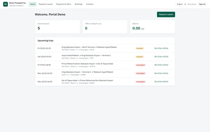The height and width of the screenshot is (132, 210).
Task: Open the Request a quote nav tab
Action: click(46, 4)
